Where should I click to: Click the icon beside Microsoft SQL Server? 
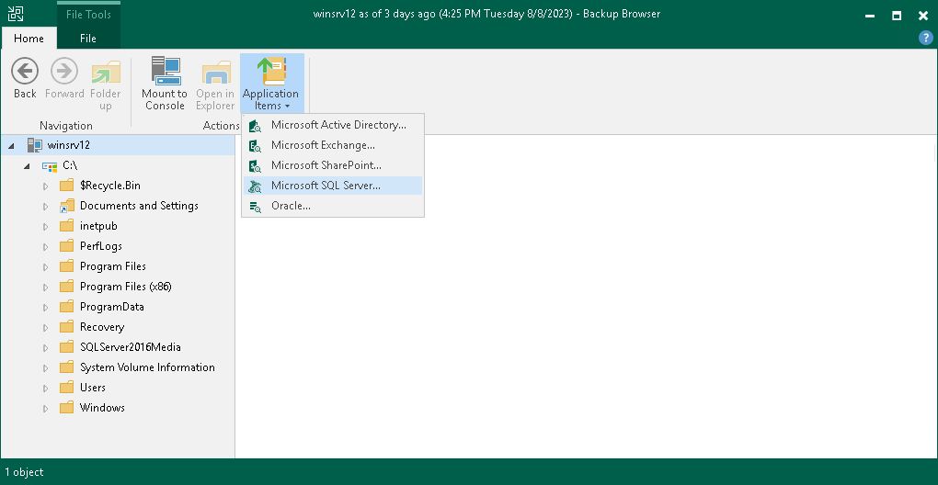(256, 186)
